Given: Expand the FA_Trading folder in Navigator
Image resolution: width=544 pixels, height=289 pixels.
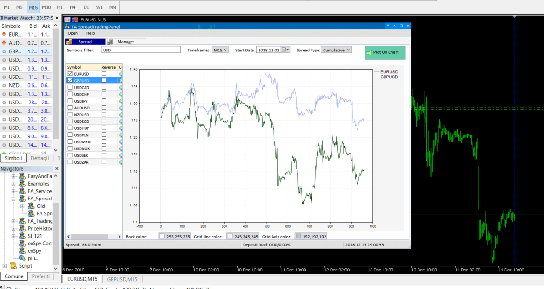Looking at the screenshot, I should [x=13, y=221].
